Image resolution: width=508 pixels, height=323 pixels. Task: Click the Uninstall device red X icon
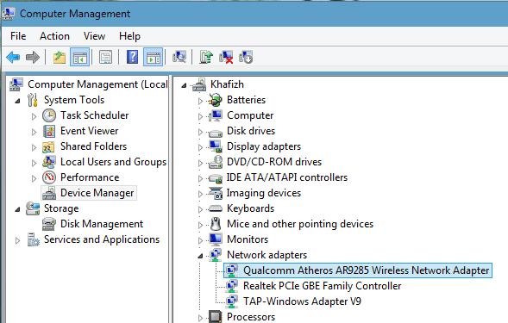[226, 57]
